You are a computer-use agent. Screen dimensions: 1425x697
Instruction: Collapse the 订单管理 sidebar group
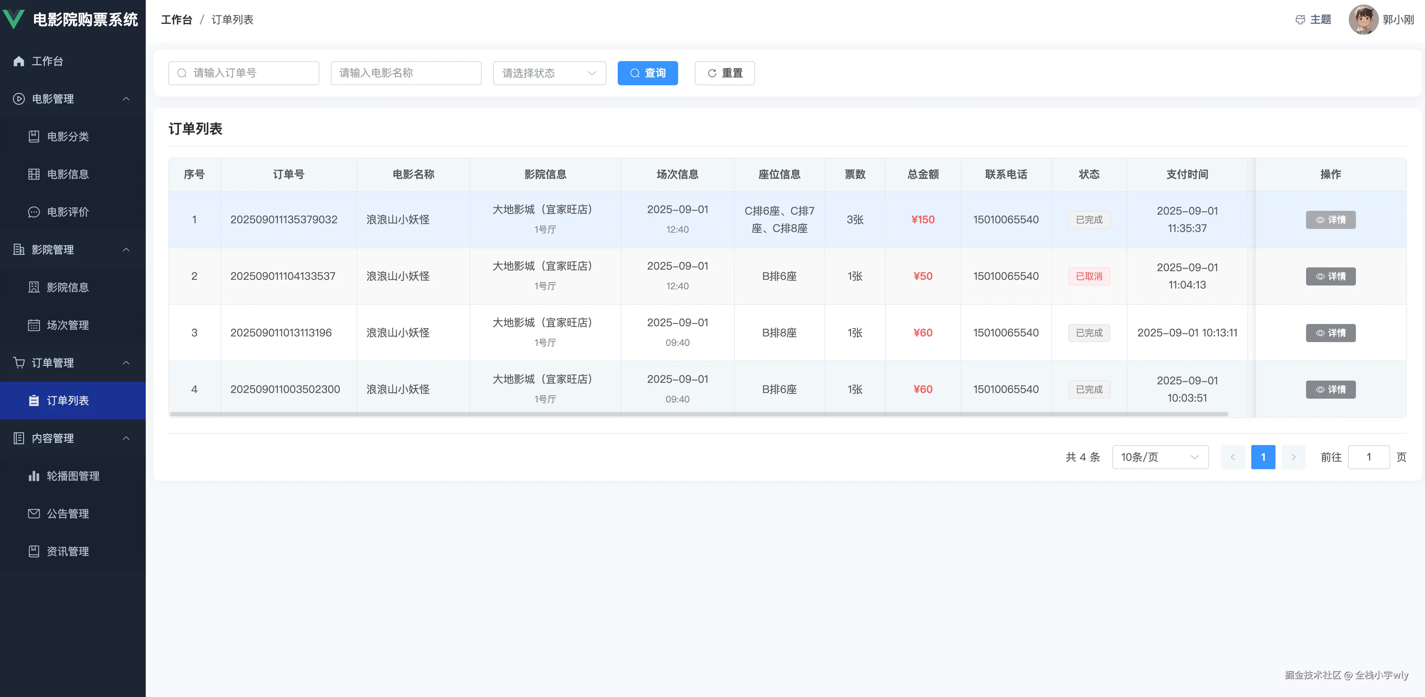(x=52, y=363)
